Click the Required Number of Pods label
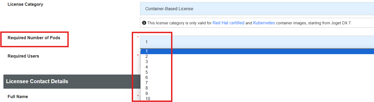This screenshot has height=102, width=374. (34, 38)
